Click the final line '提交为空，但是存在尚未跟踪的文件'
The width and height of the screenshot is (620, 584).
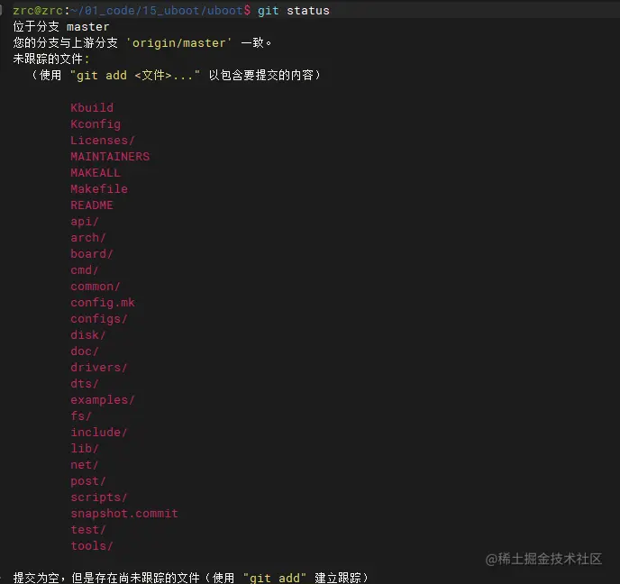106,578
